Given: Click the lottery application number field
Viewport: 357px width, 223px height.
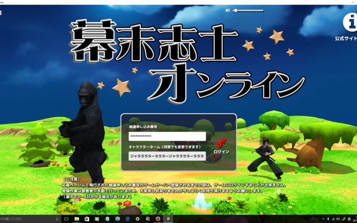Looking at the screenshot, I should coord(167,136).
